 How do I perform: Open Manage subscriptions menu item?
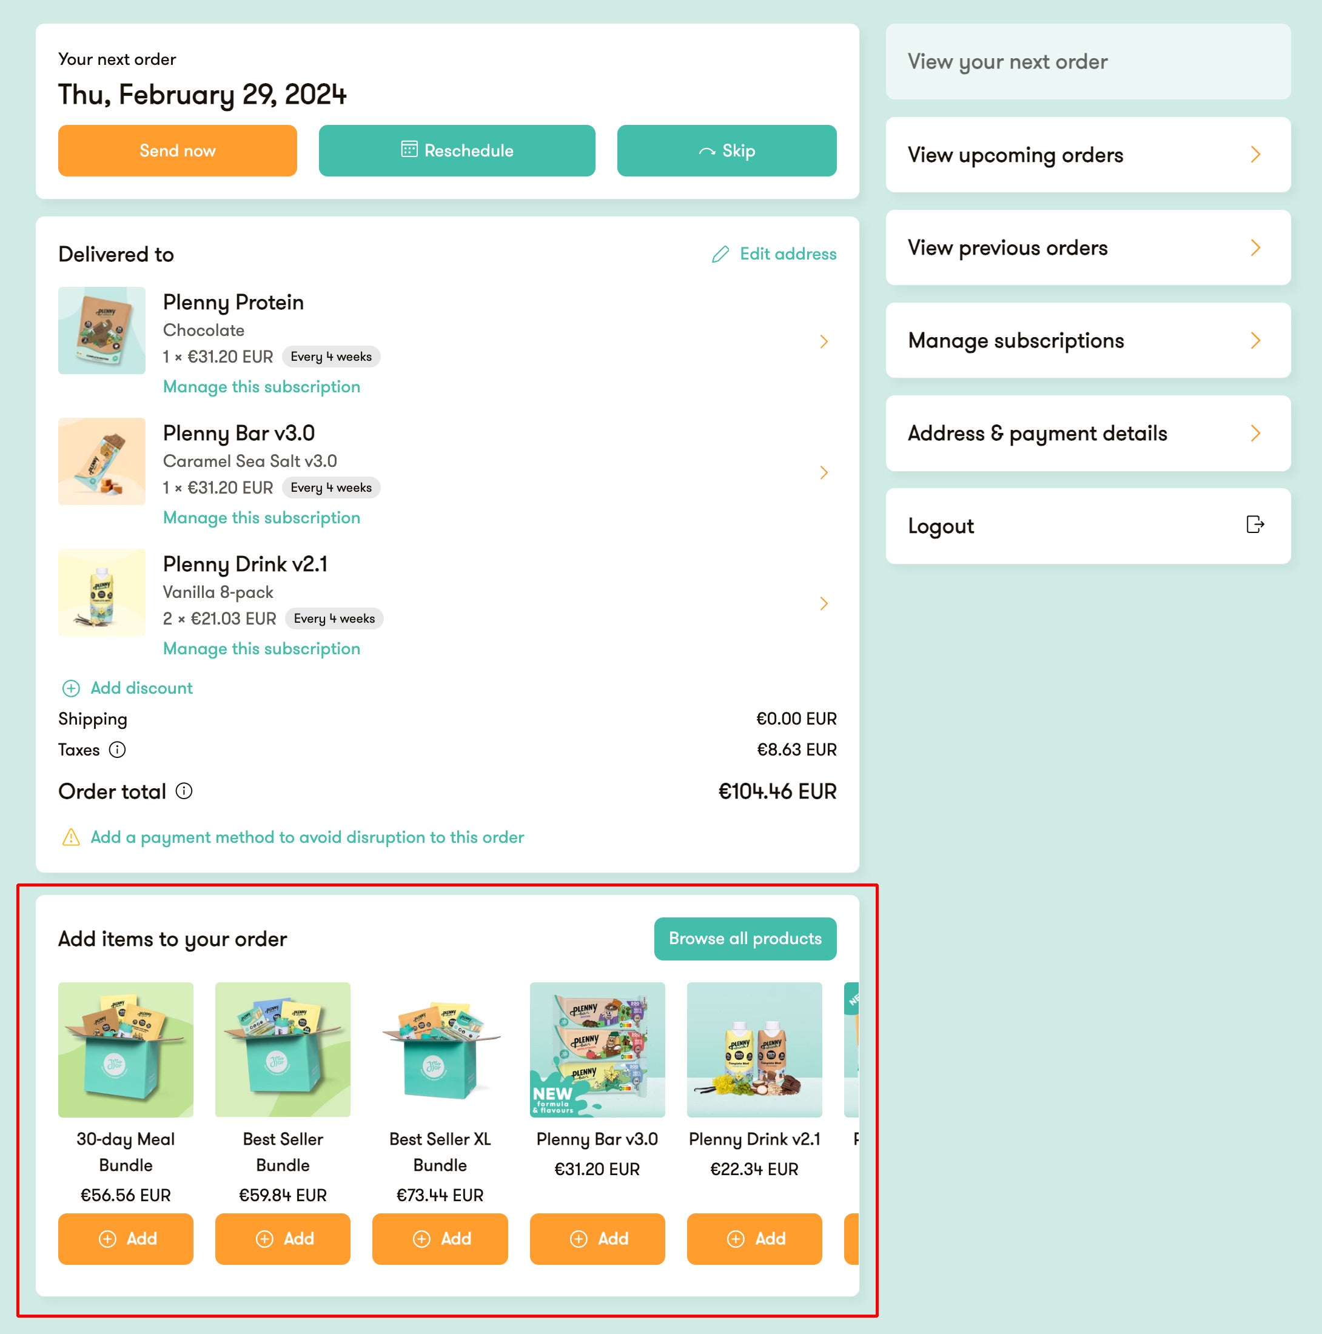[x=1088, y=340]
